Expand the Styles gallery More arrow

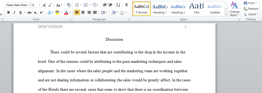[x=226, y=14]
